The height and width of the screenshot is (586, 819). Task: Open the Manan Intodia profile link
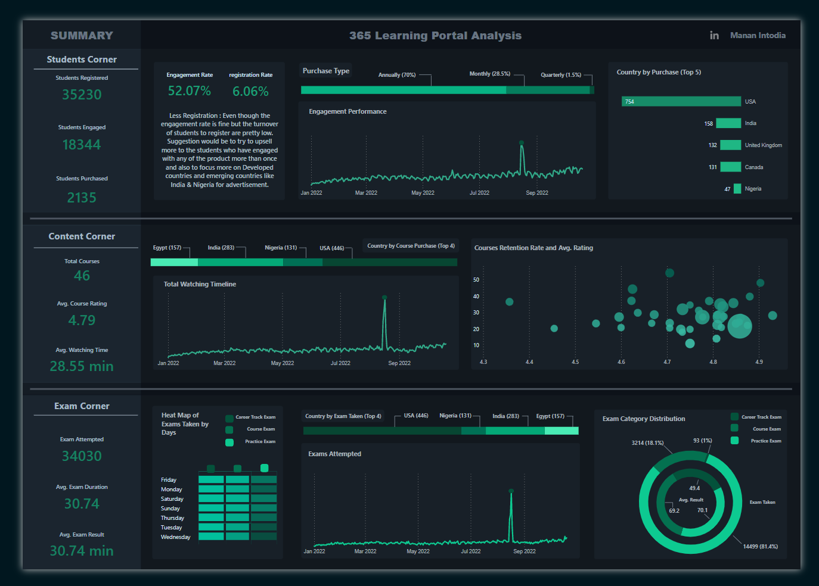(758, 36)
